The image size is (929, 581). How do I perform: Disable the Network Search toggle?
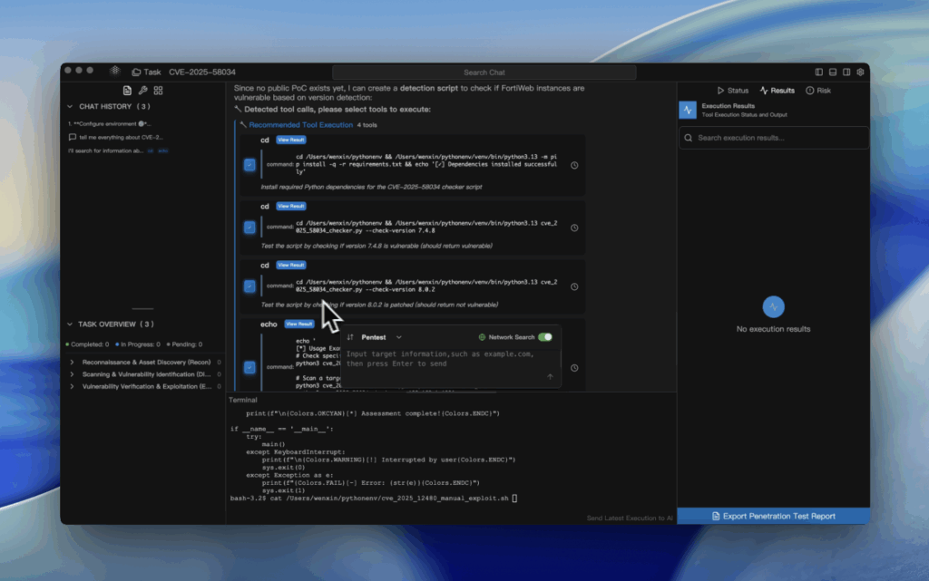point(544,337)
